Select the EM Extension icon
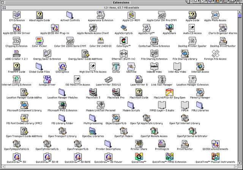The width and height of the screenshot is (243, 170). pyautogui.click(x=17, y=15)
